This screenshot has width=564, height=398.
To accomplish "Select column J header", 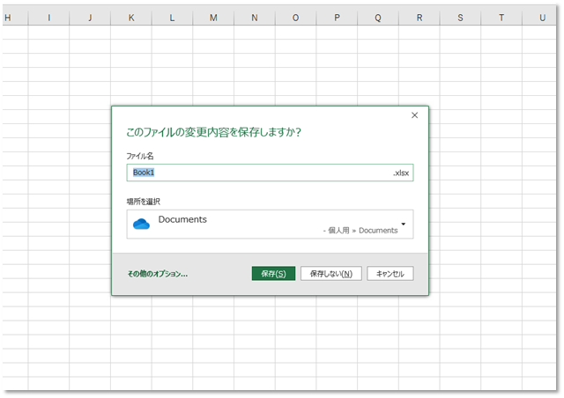I will [90, 18].
